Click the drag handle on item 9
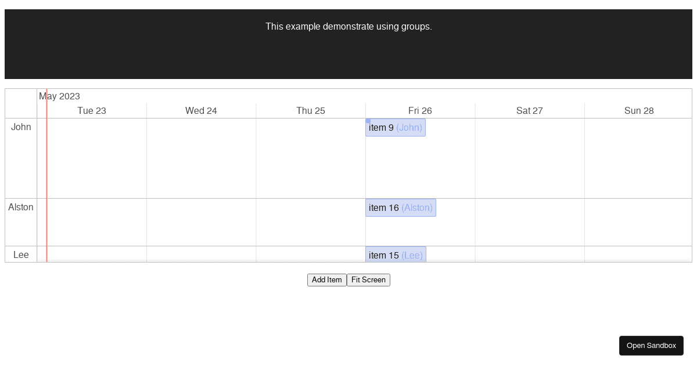 (x=368, y=121)
